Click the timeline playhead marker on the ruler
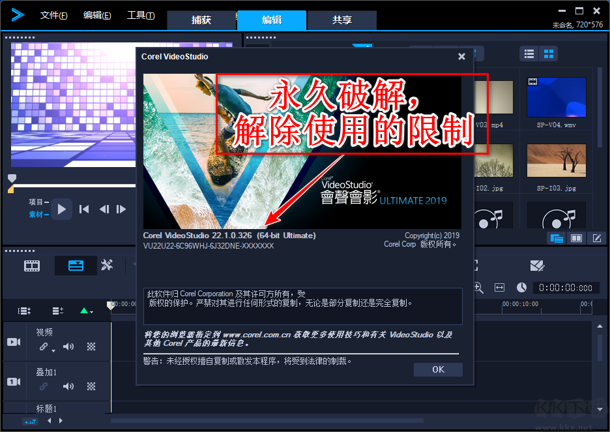The image size is (610, 432). (x=111, y=305)
